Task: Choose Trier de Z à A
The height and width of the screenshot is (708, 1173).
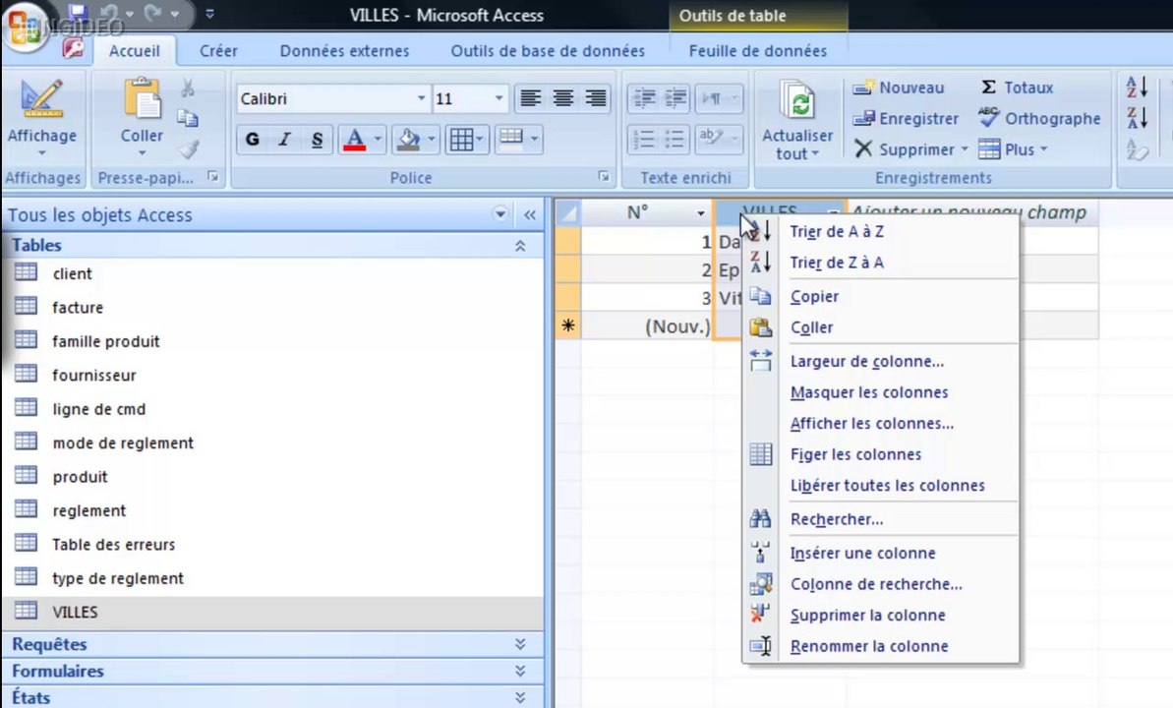Action: 881,263
